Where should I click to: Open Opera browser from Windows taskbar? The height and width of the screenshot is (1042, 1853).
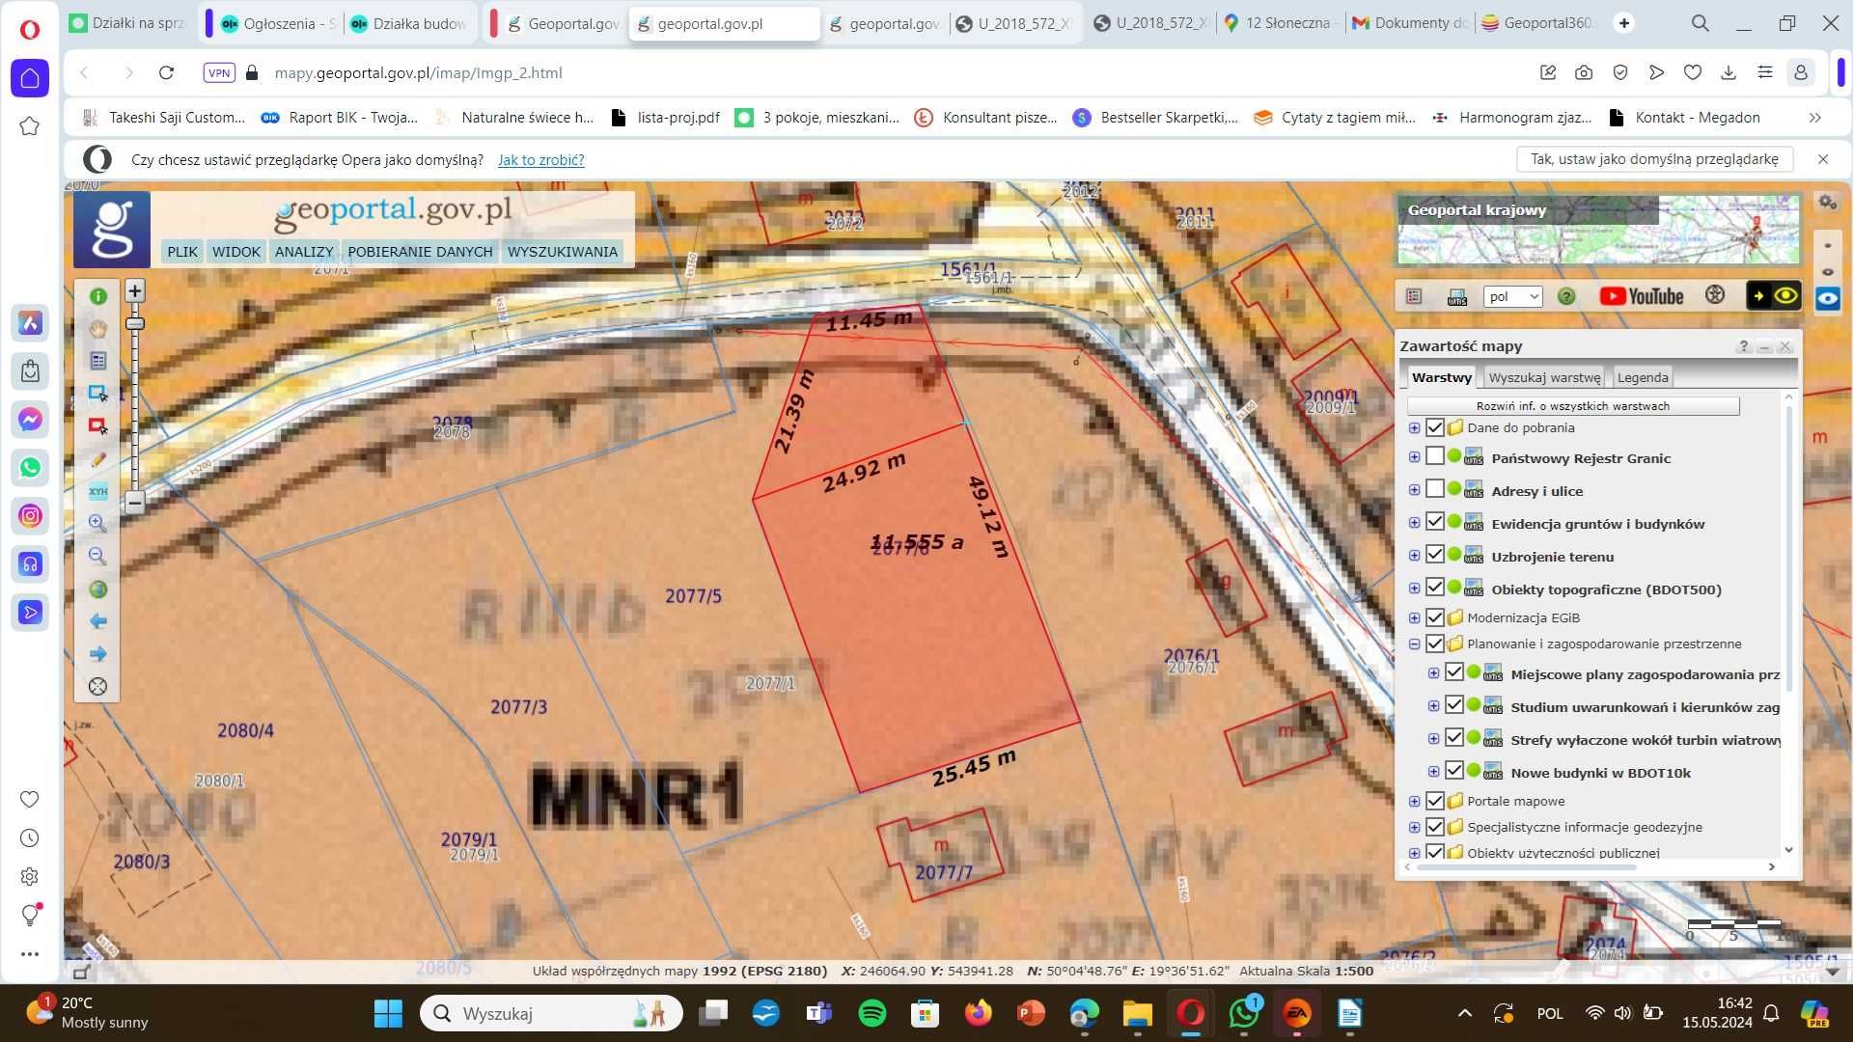point(1191,1013)
